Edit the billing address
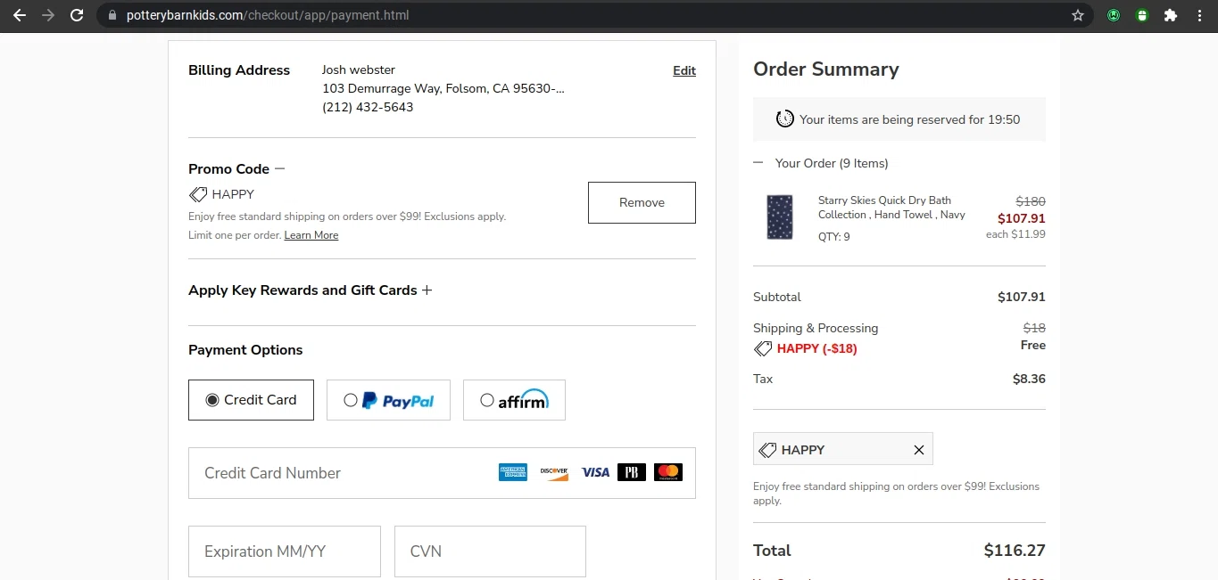Screen dimensions: 1218x580 [x=684, y=70]
